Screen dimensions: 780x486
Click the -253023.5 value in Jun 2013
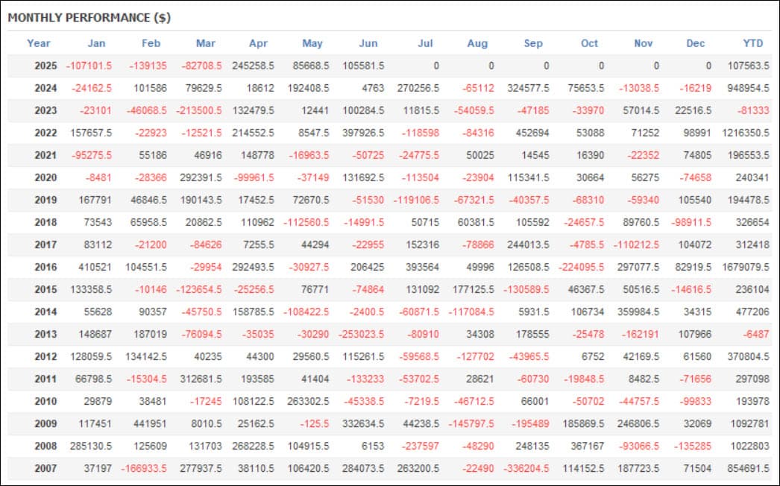361,334
